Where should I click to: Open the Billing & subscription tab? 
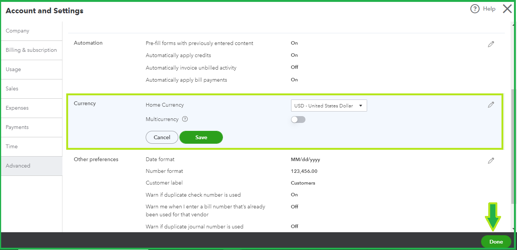click(31, 50)
